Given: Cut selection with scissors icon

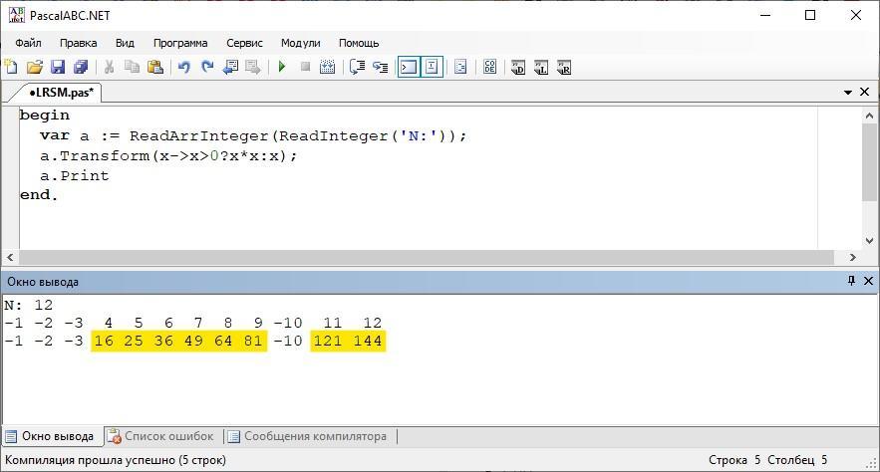Looking at the screenshot, I should pyautogui.click(x=109, y=68).
